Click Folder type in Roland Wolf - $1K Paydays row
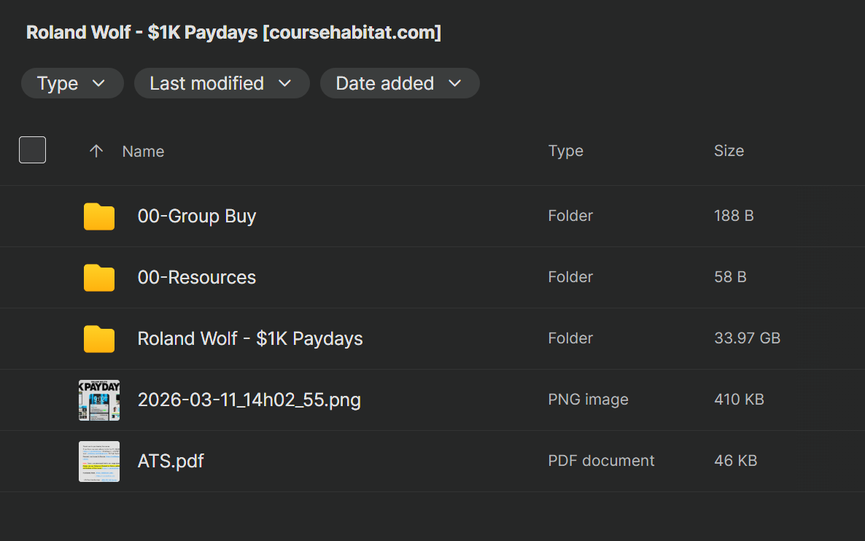This screenshot has width=865, height=541. click(570, 338)
